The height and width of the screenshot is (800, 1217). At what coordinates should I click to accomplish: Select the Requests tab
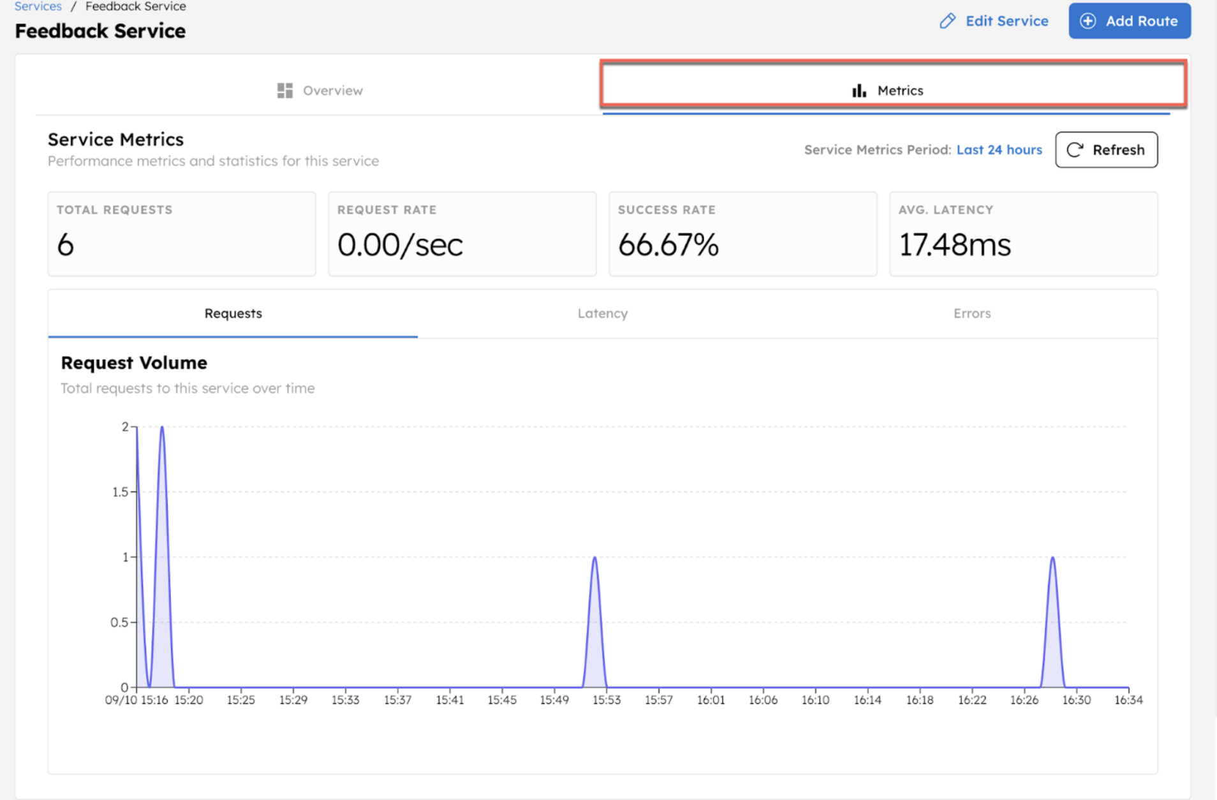click(x=233, y=313)
